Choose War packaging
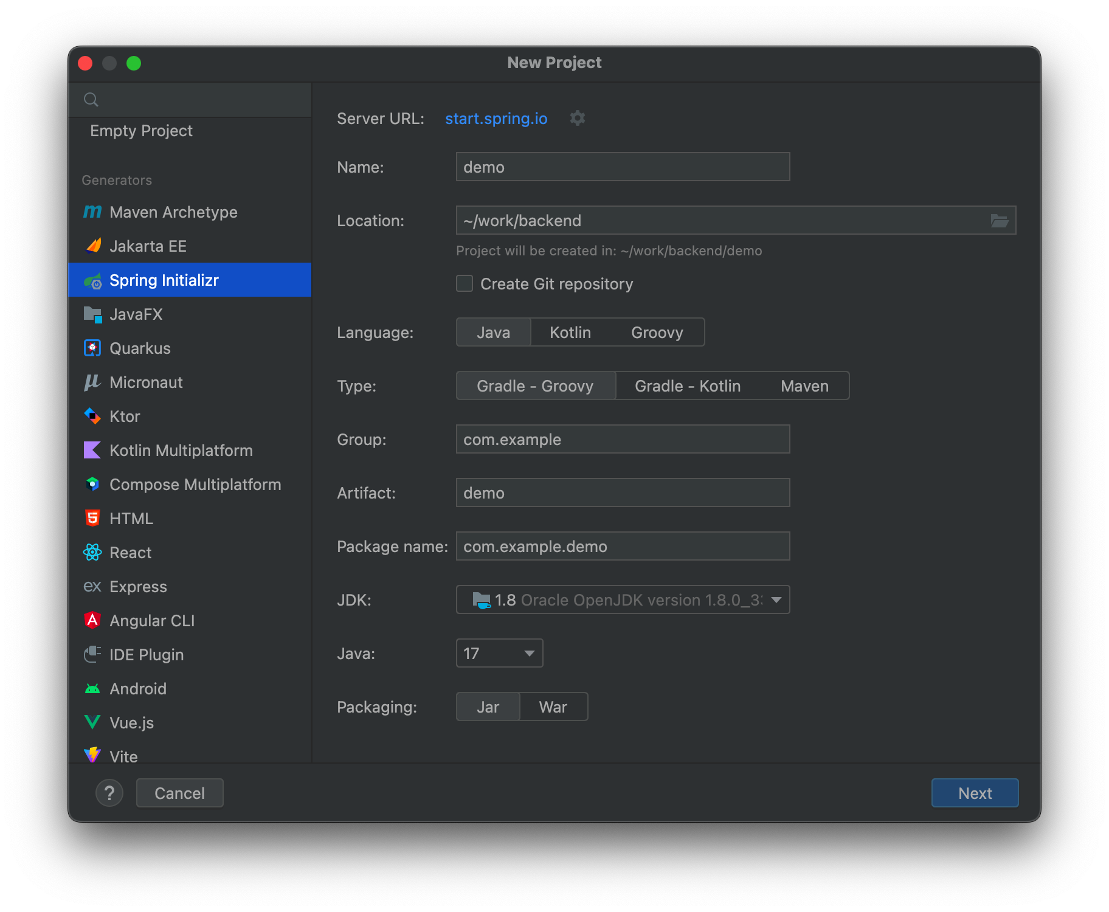This screenshot has height=912, width=1109. (x=553, y=707)
